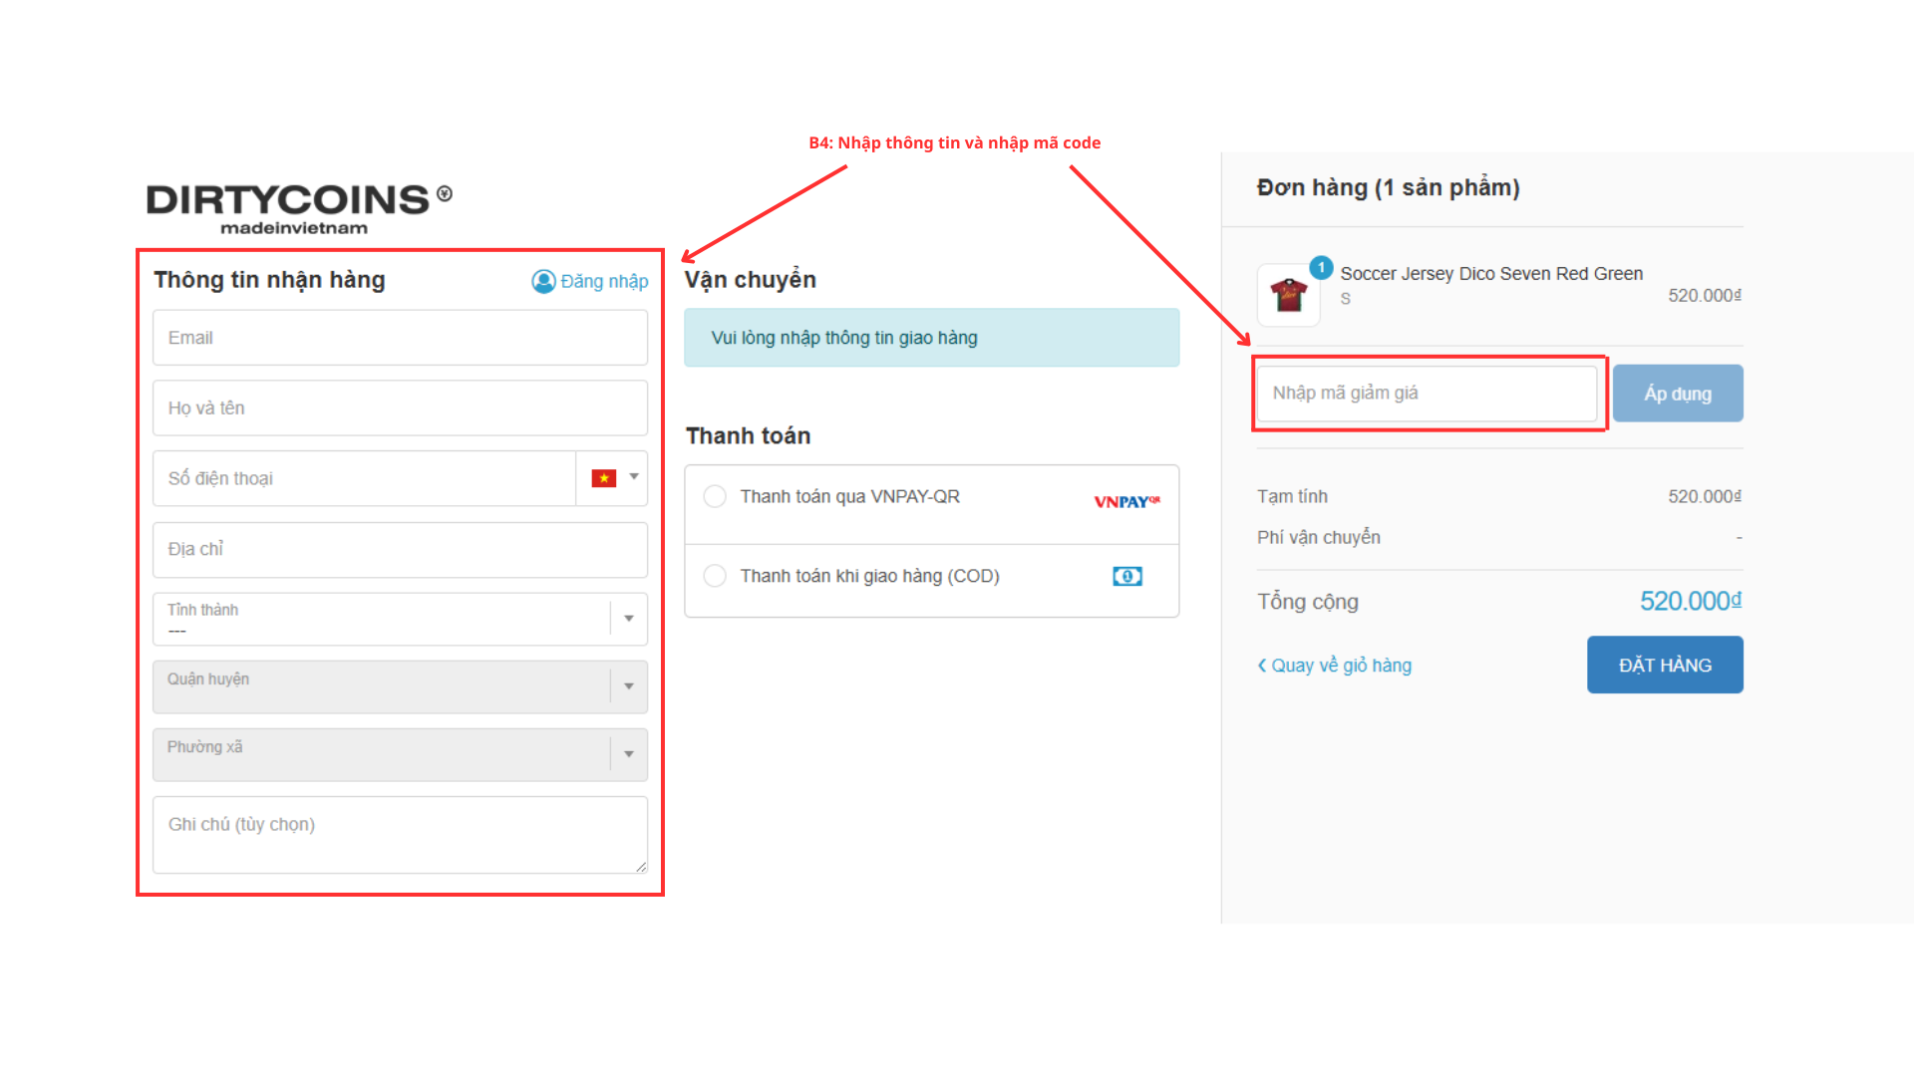Viewport: 1914px width, 1076px height.
Task: Expand the Tỉnh thành dropdown
Action: click(x=629, y=619)
